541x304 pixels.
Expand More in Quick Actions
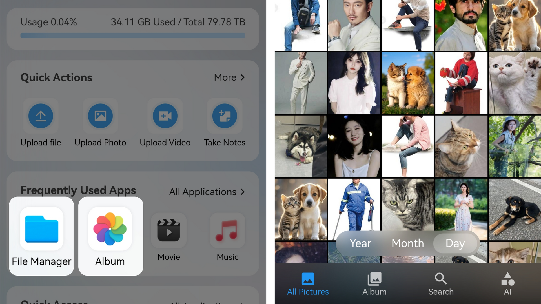tap(229, 77)
